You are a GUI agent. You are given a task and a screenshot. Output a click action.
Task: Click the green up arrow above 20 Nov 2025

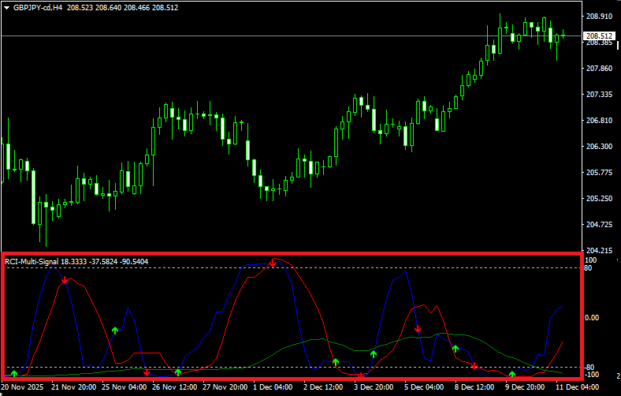tap(13, 372)
